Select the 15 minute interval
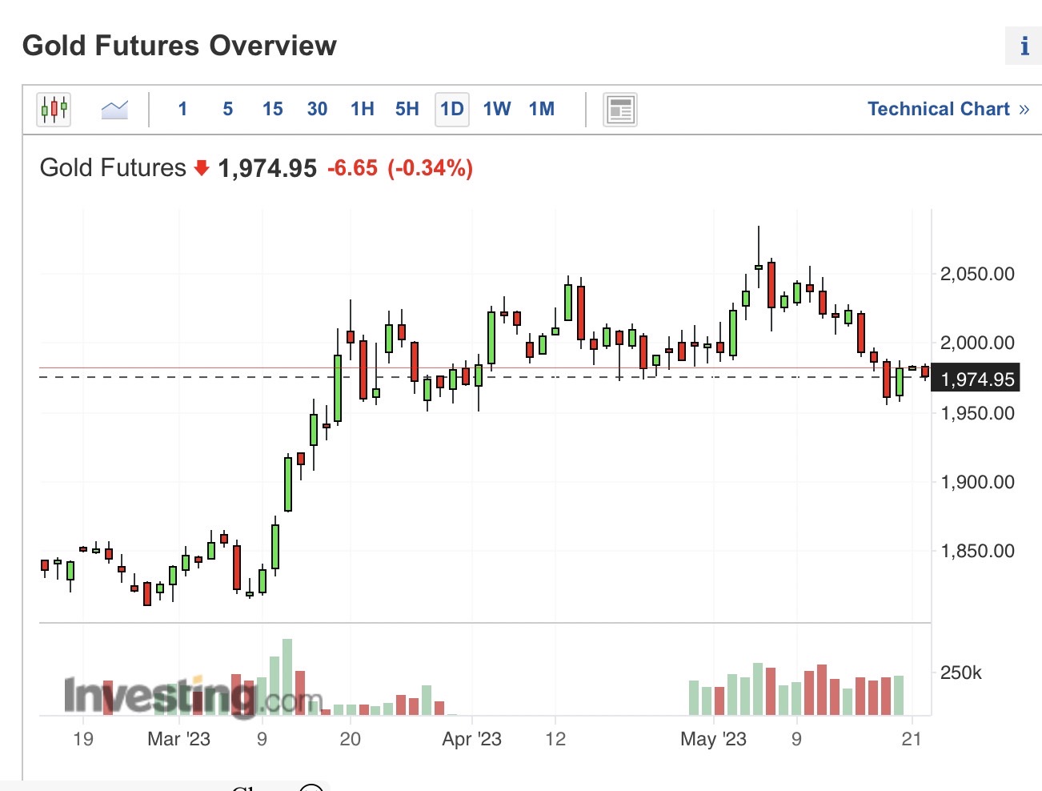 pos(273,109)
